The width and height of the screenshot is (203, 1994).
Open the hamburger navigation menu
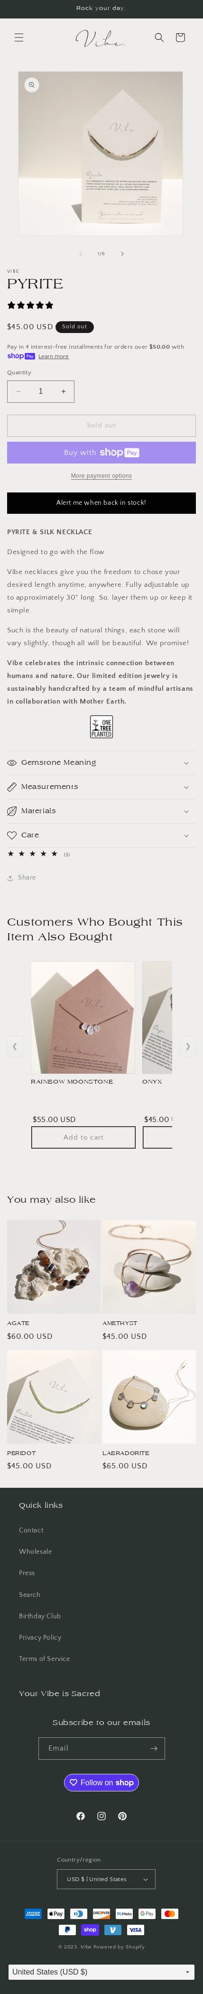(x=18, y=37)
